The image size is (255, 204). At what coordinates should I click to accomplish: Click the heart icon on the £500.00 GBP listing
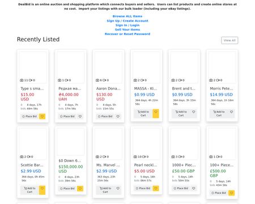231,193
